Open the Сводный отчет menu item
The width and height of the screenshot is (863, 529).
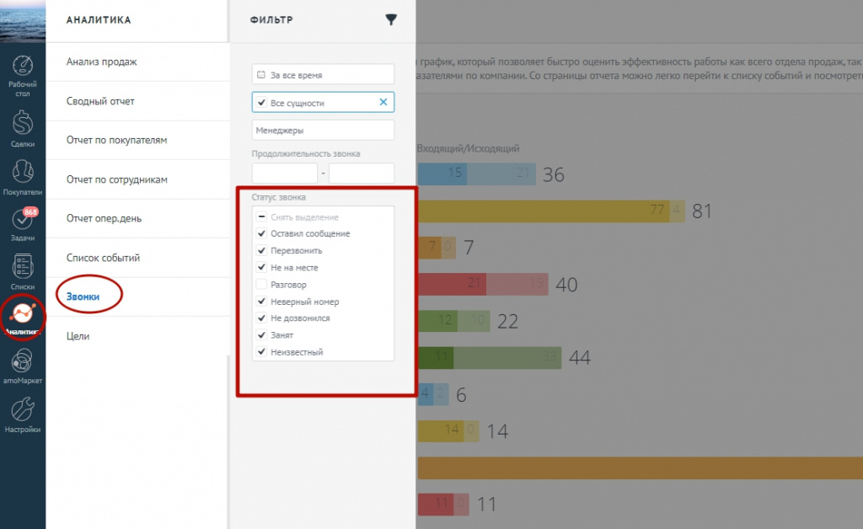tap(99, 101)
